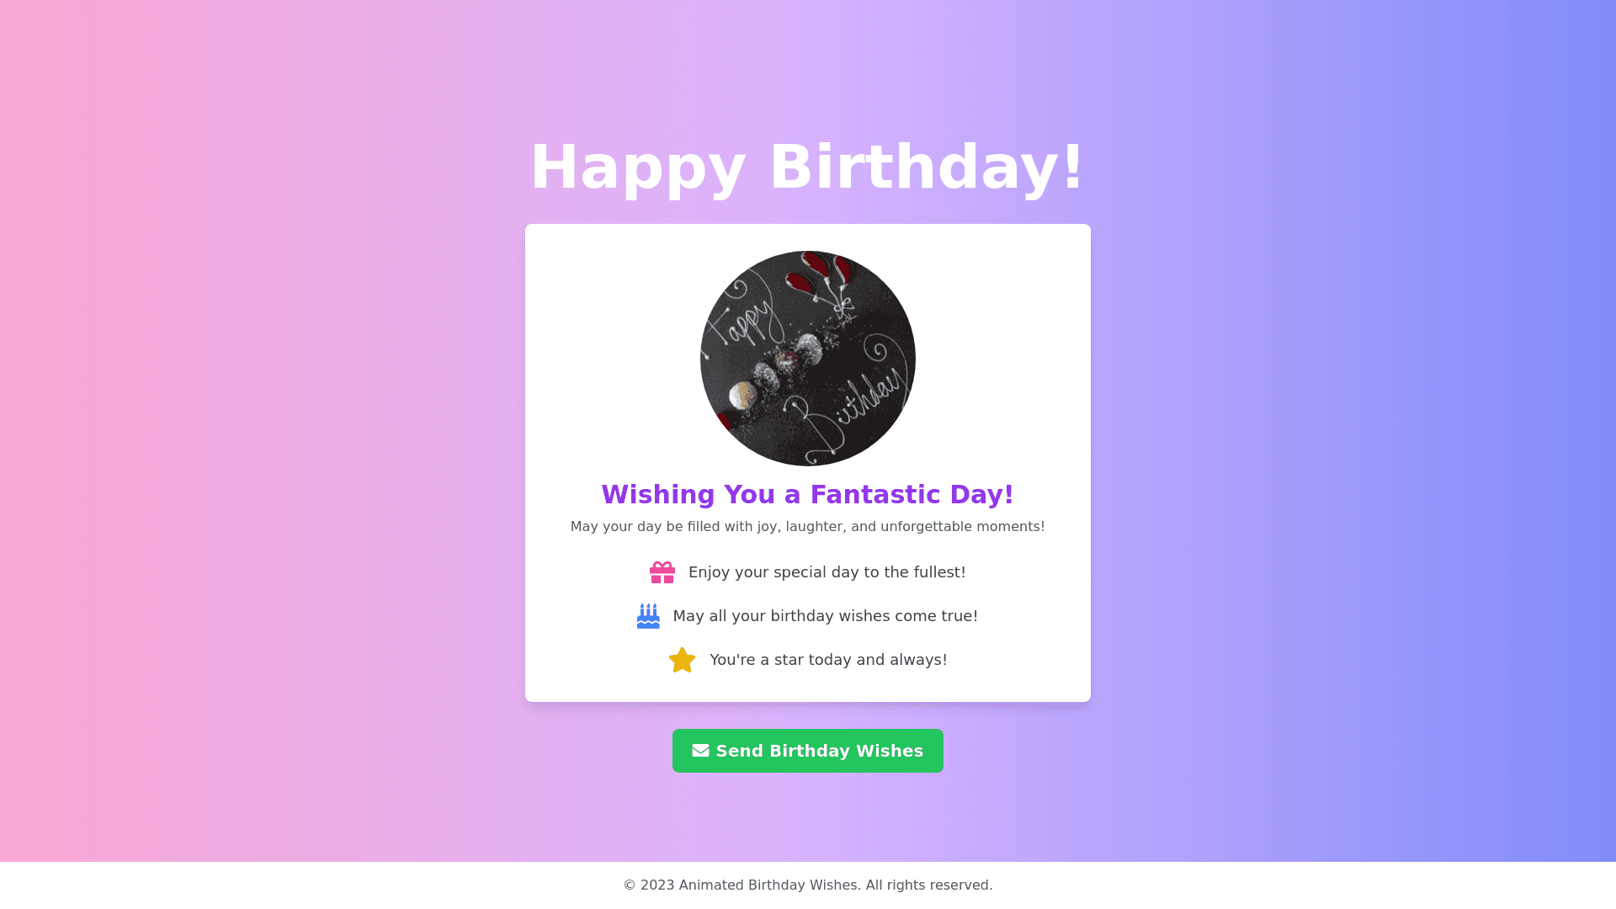Click 'Enjoy your special day to the fullest!' text
The image size is (1616, 909).
point(827,572)
